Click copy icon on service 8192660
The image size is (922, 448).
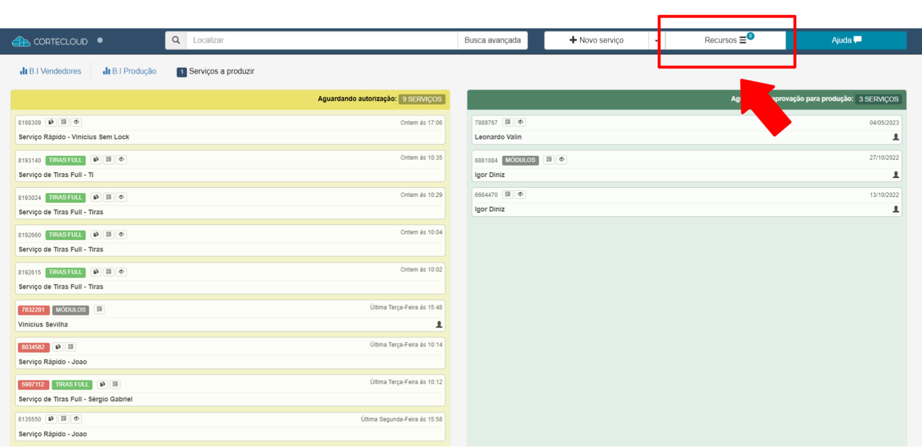(96, 234)
